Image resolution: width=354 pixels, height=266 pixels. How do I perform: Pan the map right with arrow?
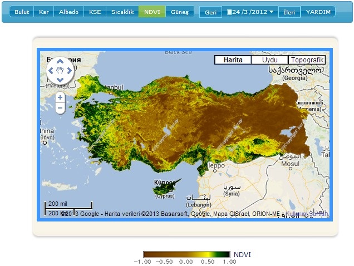pyautogui.click(x=70, y=71)
